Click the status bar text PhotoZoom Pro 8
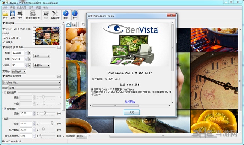244x145 pixels. (12, 141)
